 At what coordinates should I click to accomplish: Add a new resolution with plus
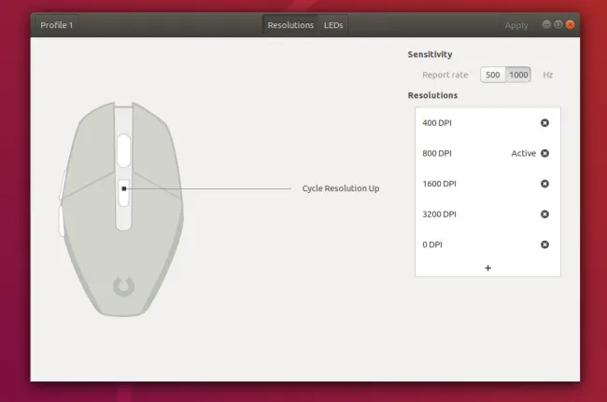487,268
